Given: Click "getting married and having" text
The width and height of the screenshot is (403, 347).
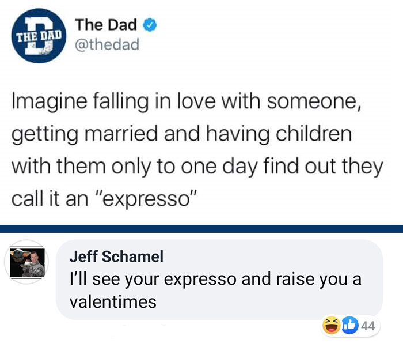Looking at the screenshot, I should click(x=140, y=134).
